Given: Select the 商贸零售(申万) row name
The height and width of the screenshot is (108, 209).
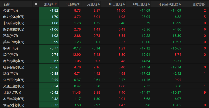Looking at the screenshot, I should 14,61.
